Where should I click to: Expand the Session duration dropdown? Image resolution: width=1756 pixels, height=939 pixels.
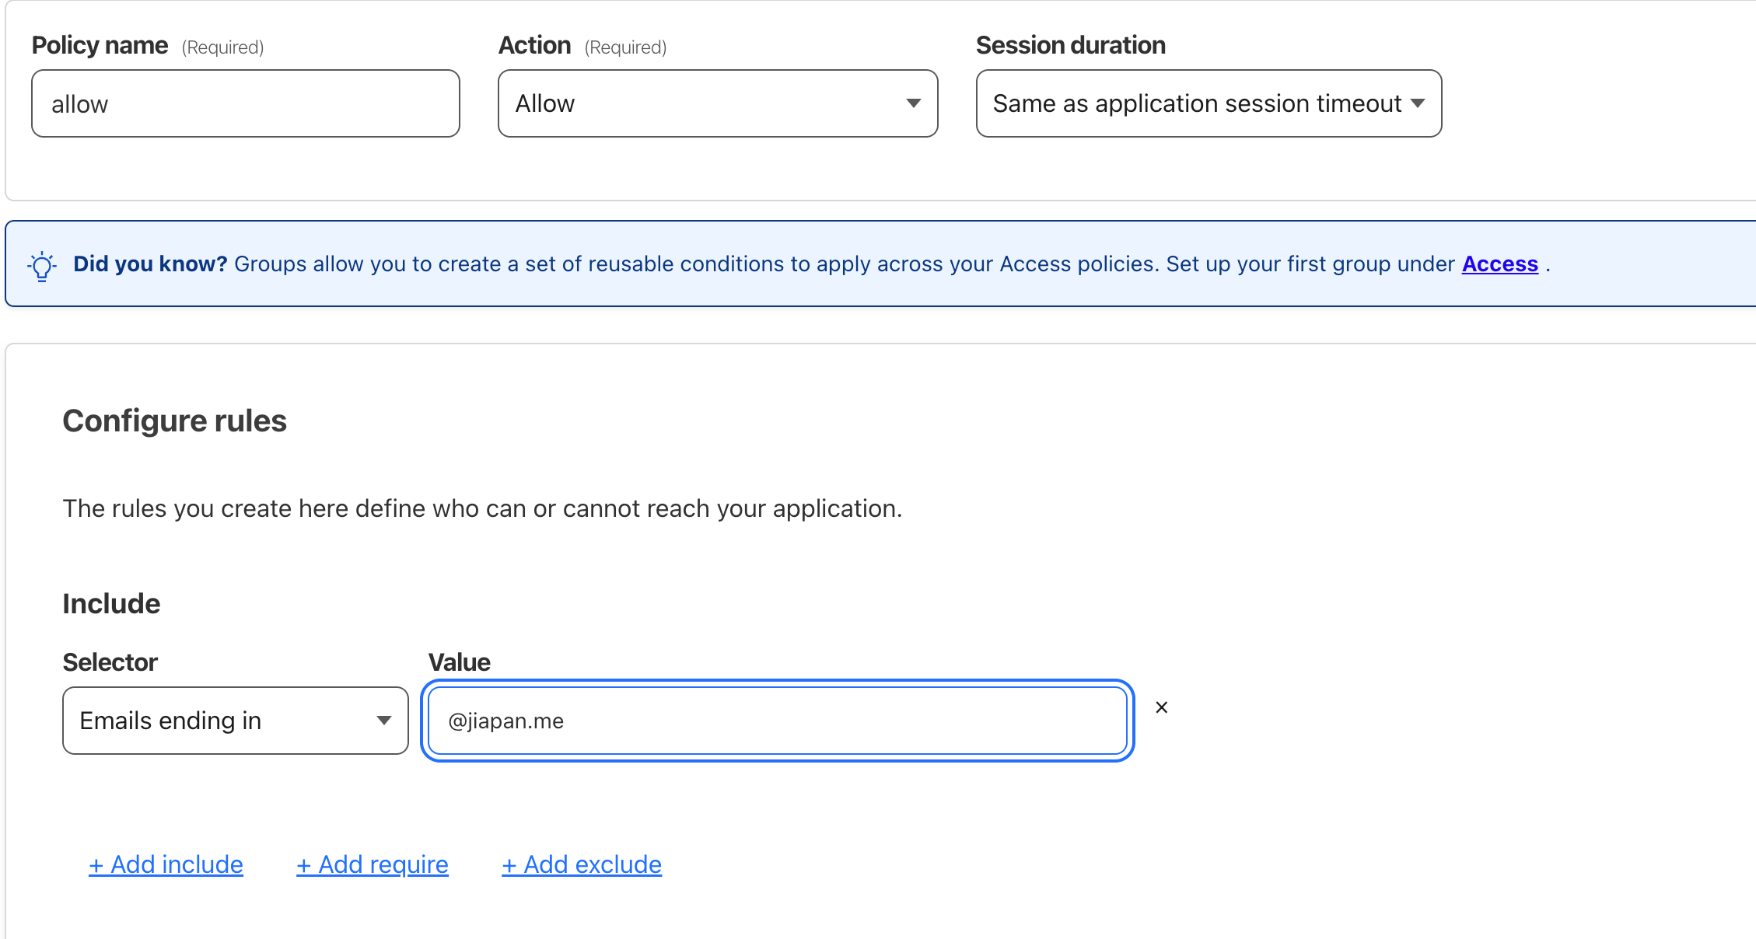[x=1208, y=103]
